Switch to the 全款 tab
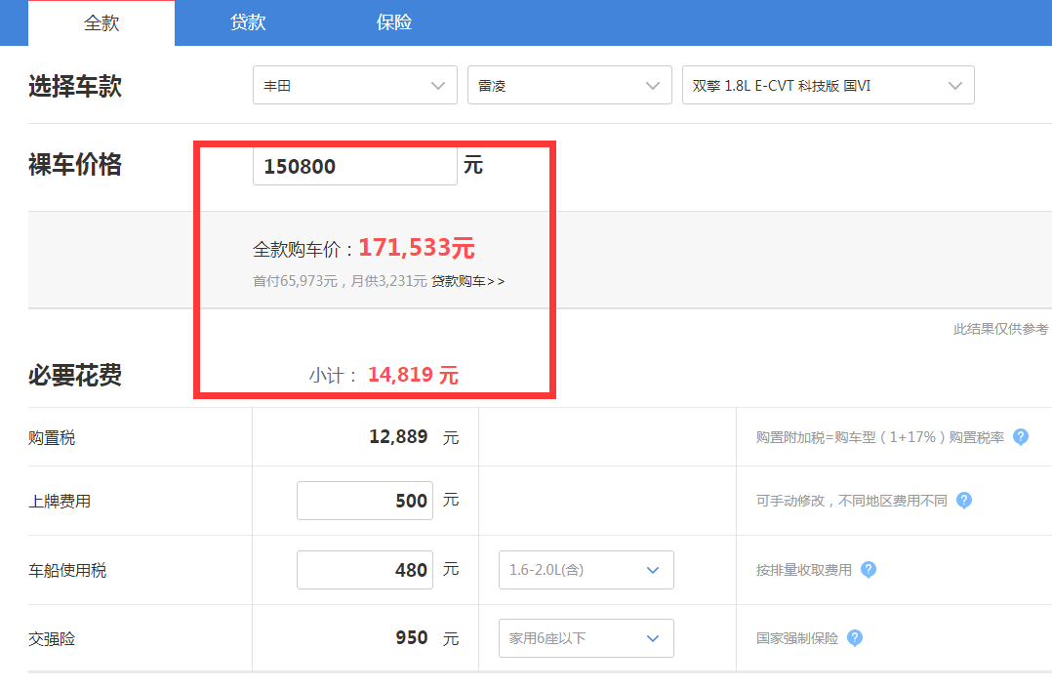Image resolution: width=1052 pixels, height=689 pixels. pyautogui.click(x=101, y=23)
